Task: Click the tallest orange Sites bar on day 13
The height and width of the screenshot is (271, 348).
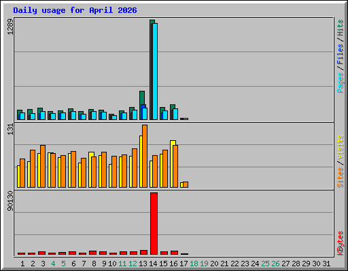Action: [x=145, y=156]
